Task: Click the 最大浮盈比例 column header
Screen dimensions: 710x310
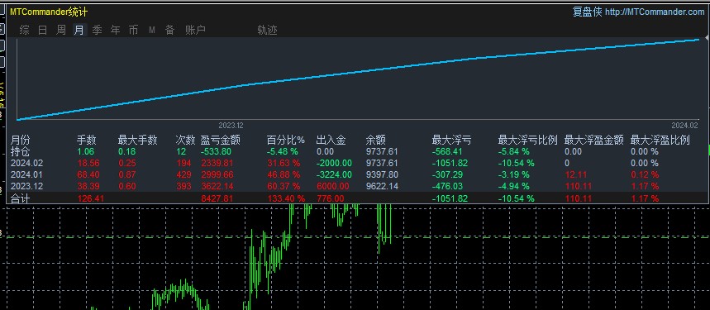Action: 660,141
